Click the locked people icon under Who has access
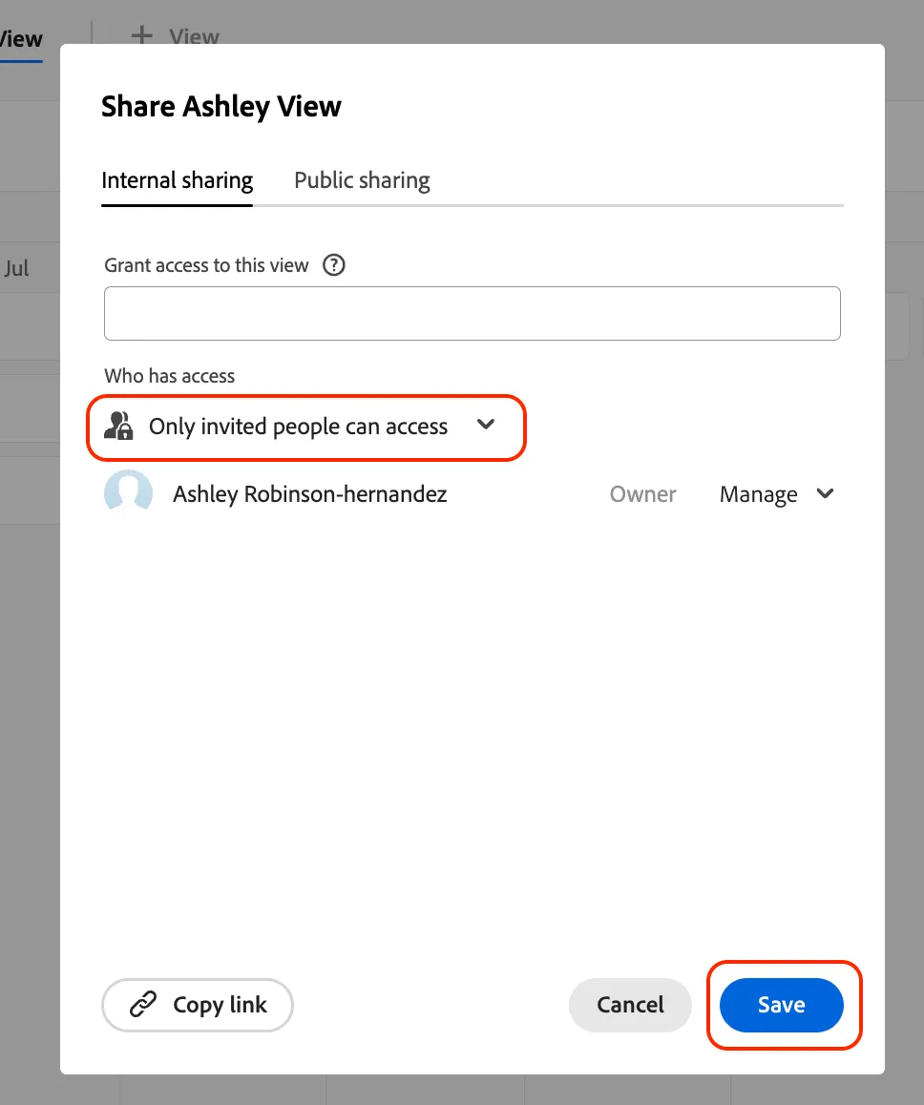This screenshot has width=924, height=1105. [118, 426]
